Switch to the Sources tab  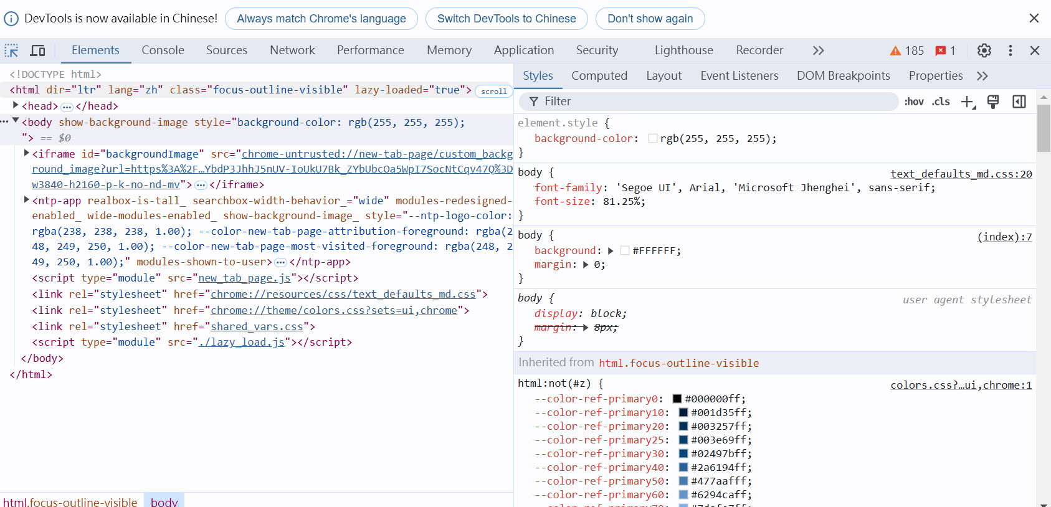227,50
